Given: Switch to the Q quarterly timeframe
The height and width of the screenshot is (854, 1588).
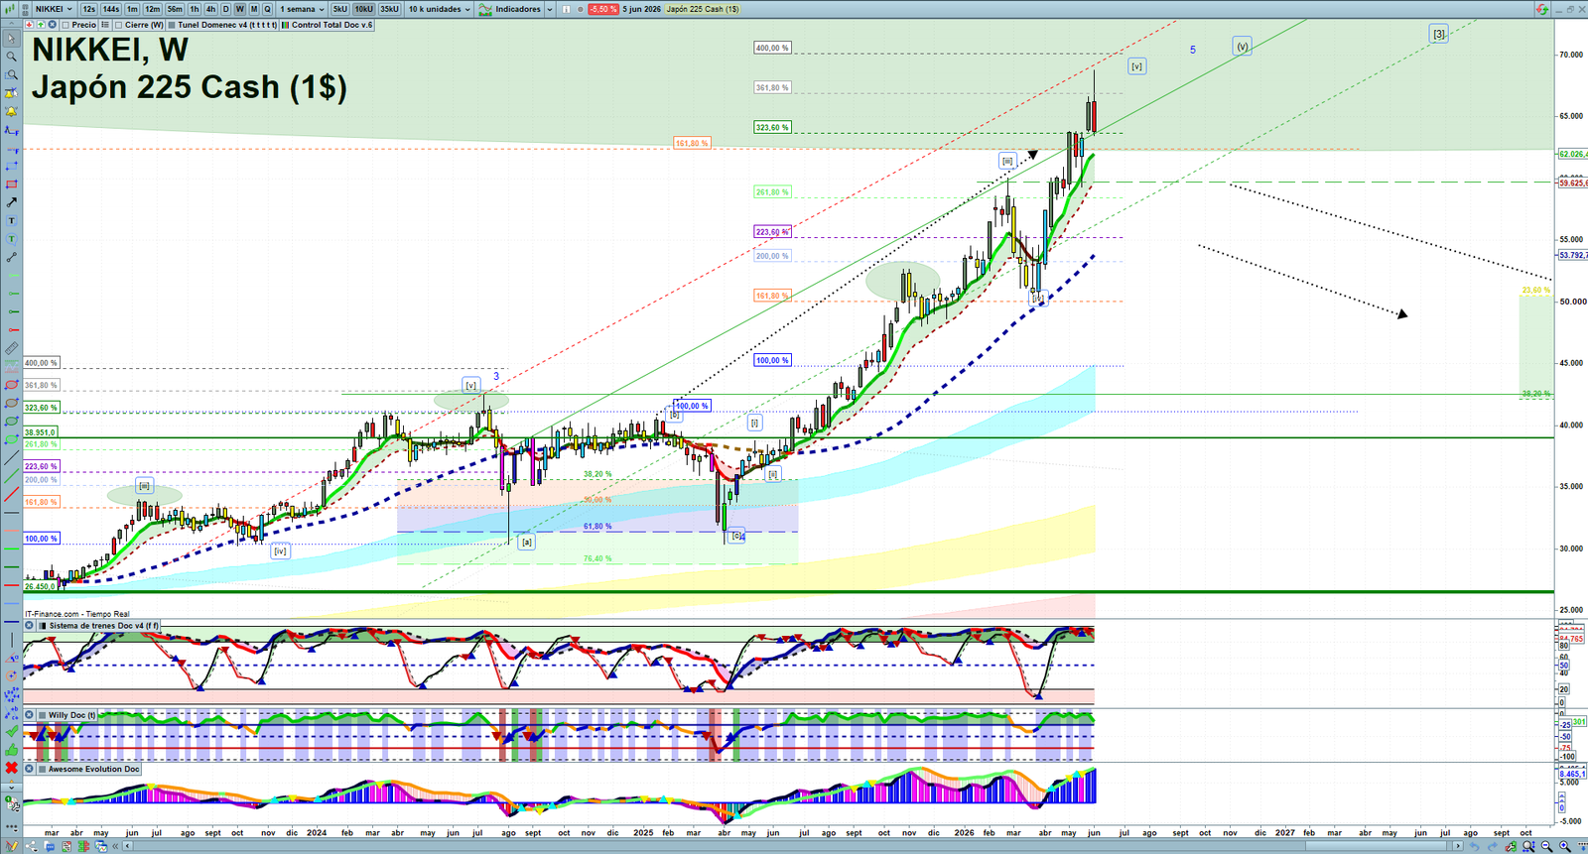Looking at the screenshot, I should pos(267,9).
